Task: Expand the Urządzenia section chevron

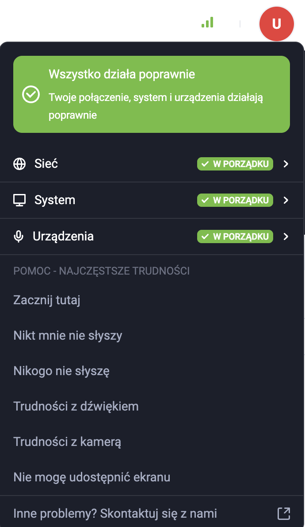Action: pyautogui.click(x=286, y=236)
